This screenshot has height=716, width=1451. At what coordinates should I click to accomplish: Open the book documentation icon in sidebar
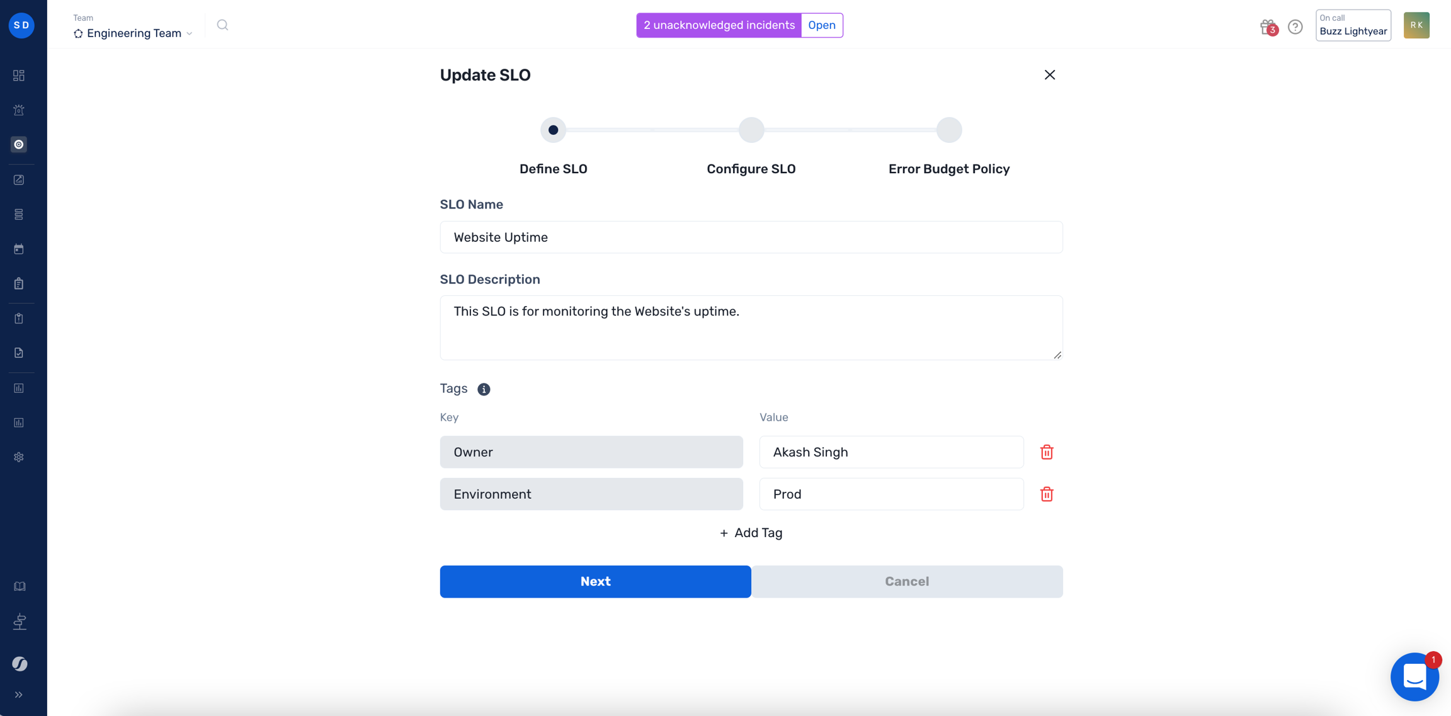[20, 587]
